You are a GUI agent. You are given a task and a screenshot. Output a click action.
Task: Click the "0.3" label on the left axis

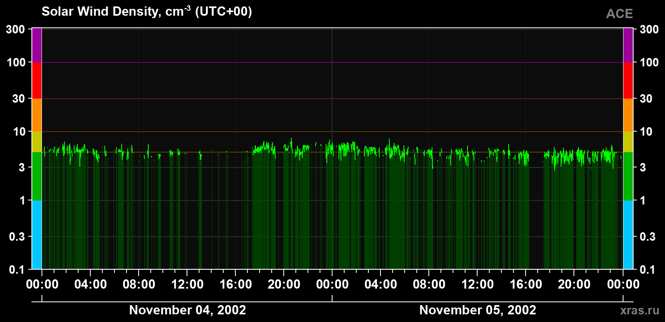point(17,237)
